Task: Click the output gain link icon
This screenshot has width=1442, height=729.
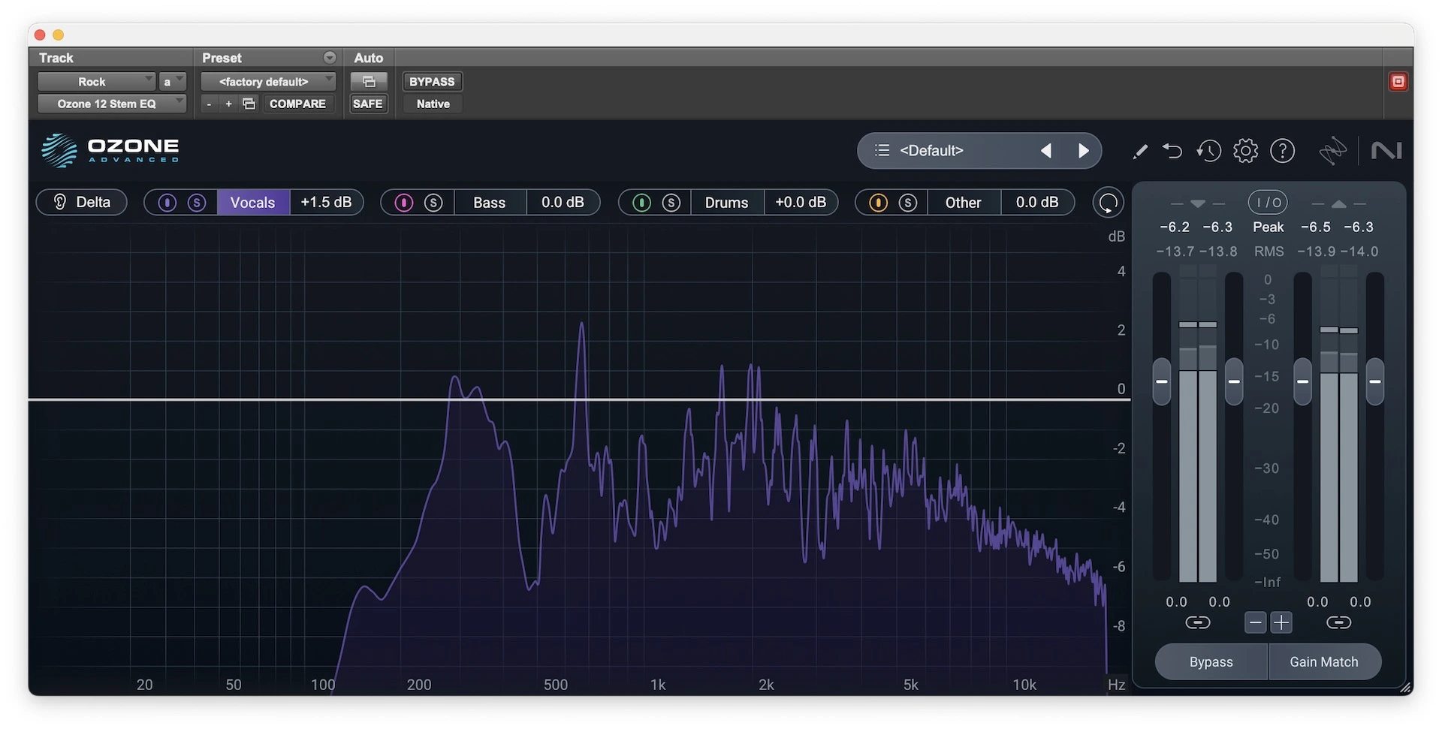Action: [x=1338, y=622]
